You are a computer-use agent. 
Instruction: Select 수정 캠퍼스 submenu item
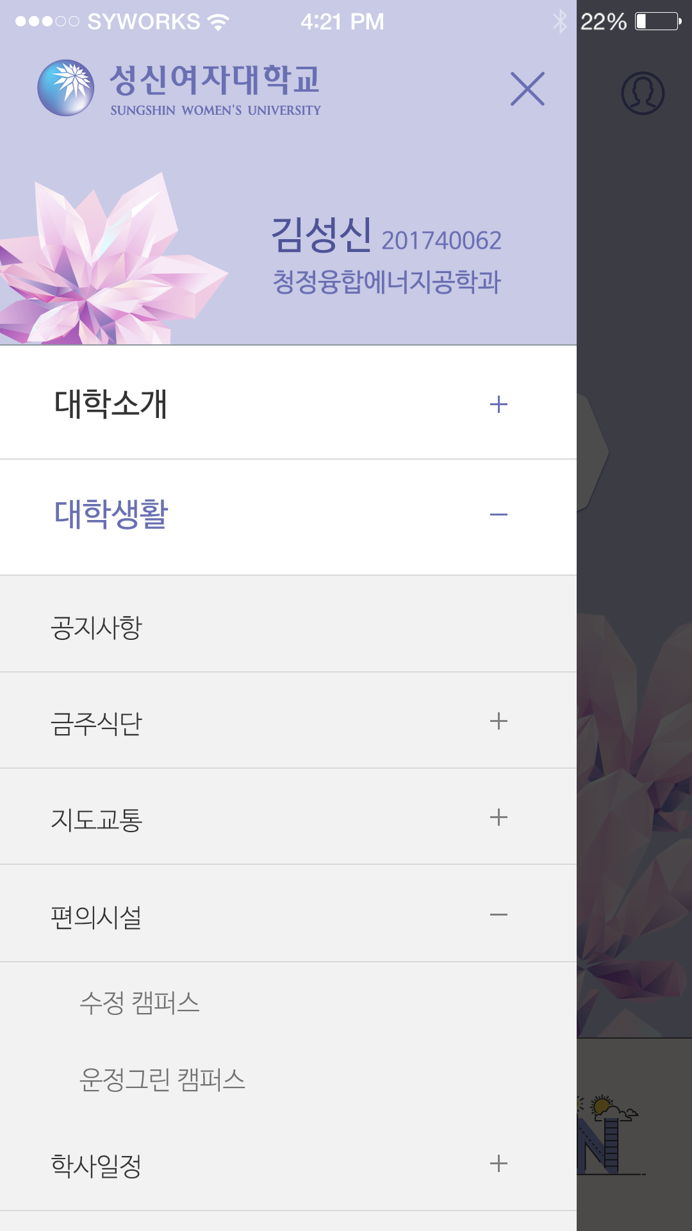(x=140, y=1003)
